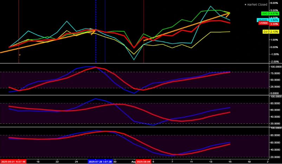The width and height of the screenshot is (282, 164).
Task: Select the 4.67% price axis value tag
Action: [x=274, y=13]
